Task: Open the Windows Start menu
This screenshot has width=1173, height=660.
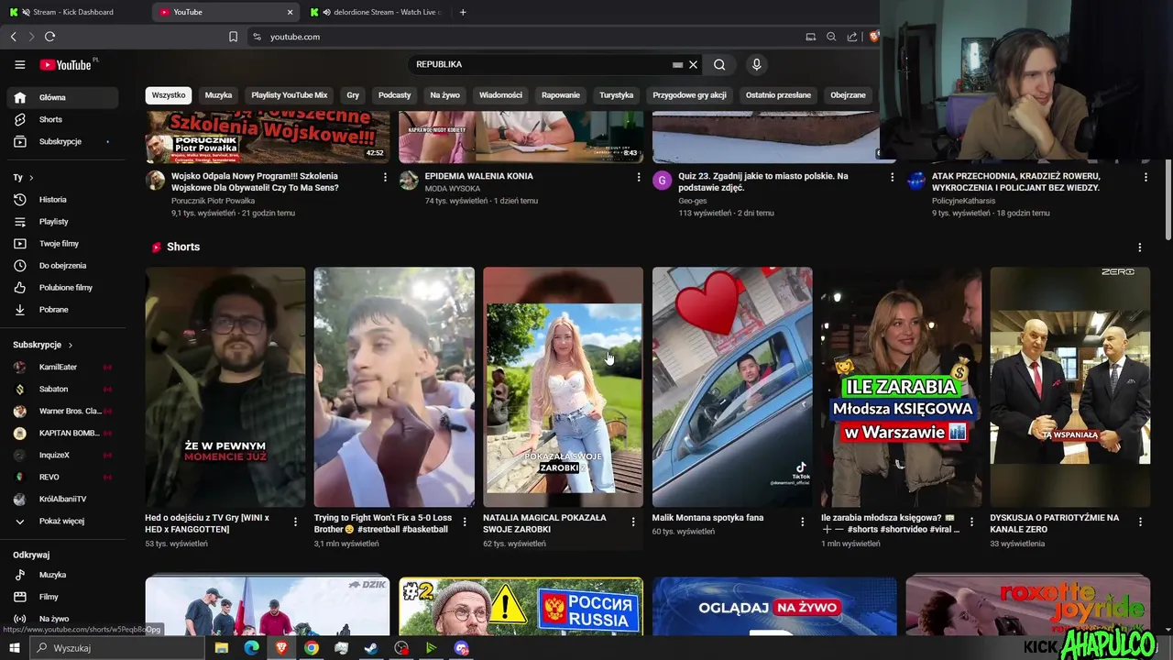Action: [14, 648]
